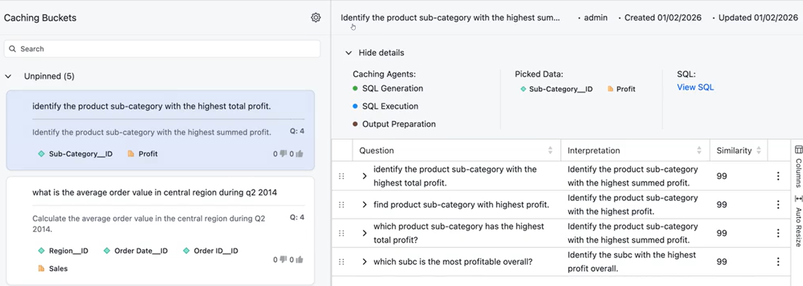The image size is (803, 286).
Task: Click drag handle of first question row
Action: tap(341, 176)
